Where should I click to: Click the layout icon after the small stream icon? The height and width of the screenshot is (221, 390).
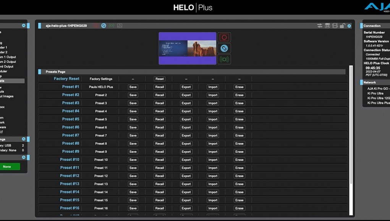[x=120, y=26]
